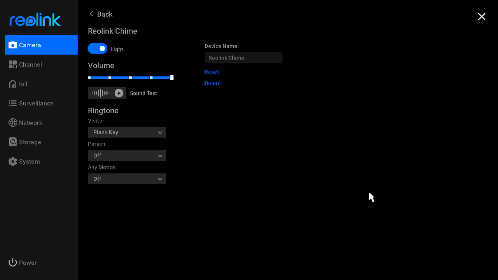This screenshot has width=498, height=280.
Task: Open Network settings
Action: pos(41,123)
